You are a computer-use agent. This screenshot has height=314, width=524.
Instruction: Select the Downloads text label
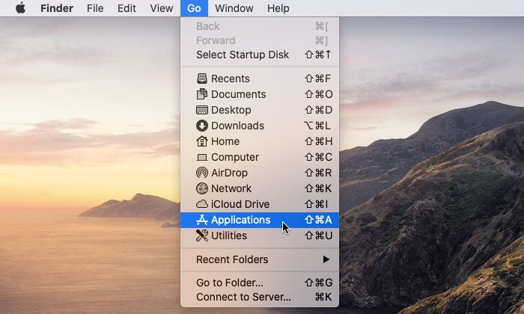237,126
